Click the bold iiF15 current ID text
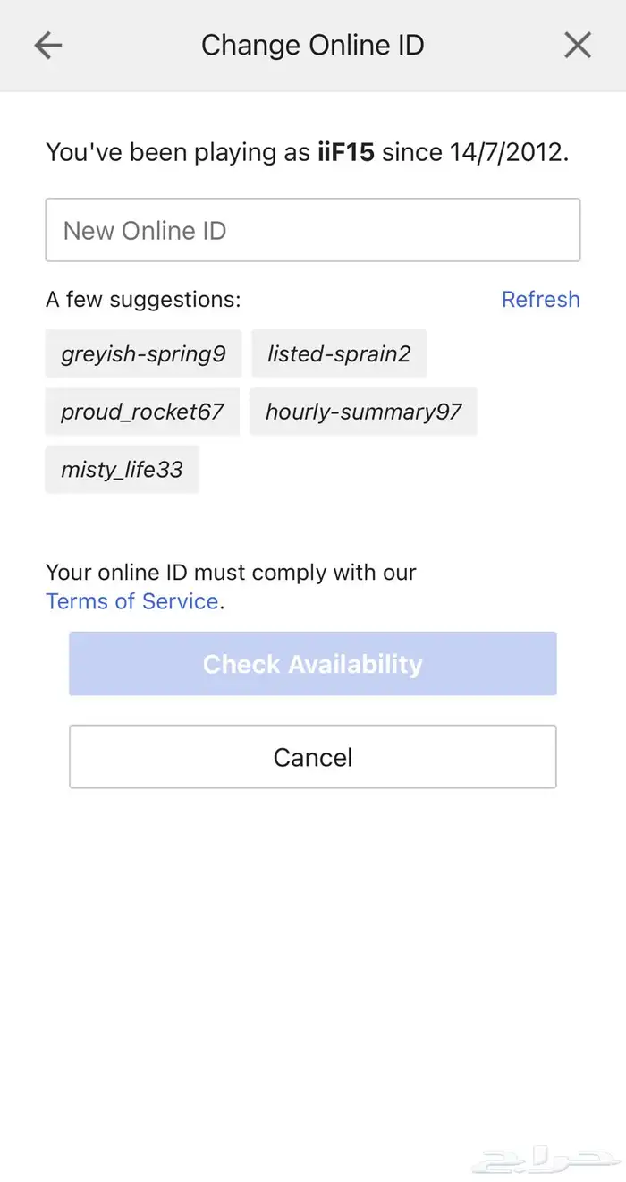Screen dimensions: 626x1182 (346, 152)
